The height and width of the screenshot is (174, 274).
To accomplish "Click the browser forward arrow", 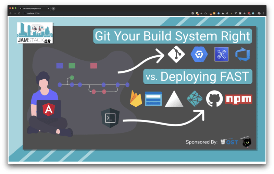I will [15, 13].
